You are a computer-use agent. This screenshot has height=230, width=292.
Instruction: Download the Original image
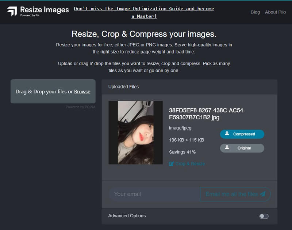click(x=242, y=148)
